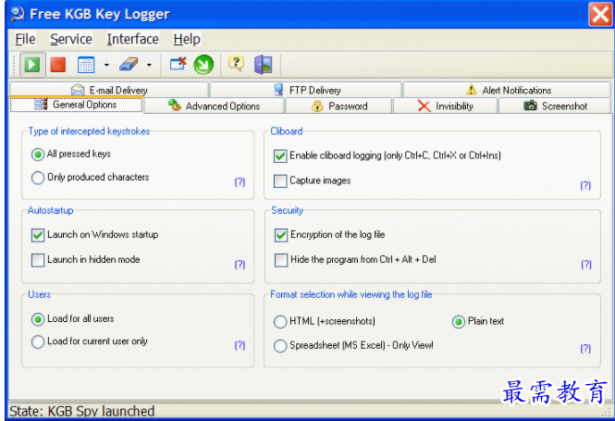The width and height of the screenshot is (615, 421).
Task: Switch to the Alert Notifications tab
Action: click(x=507, y=90)
